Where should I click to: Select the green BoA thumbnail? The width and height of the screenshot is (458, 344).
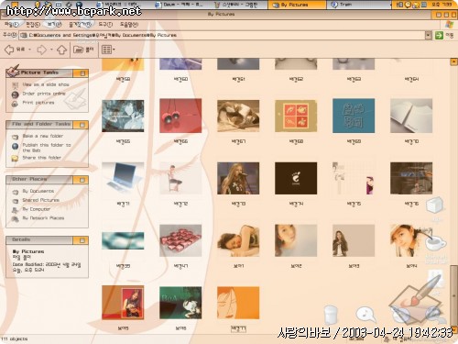[x=180, y=303]
